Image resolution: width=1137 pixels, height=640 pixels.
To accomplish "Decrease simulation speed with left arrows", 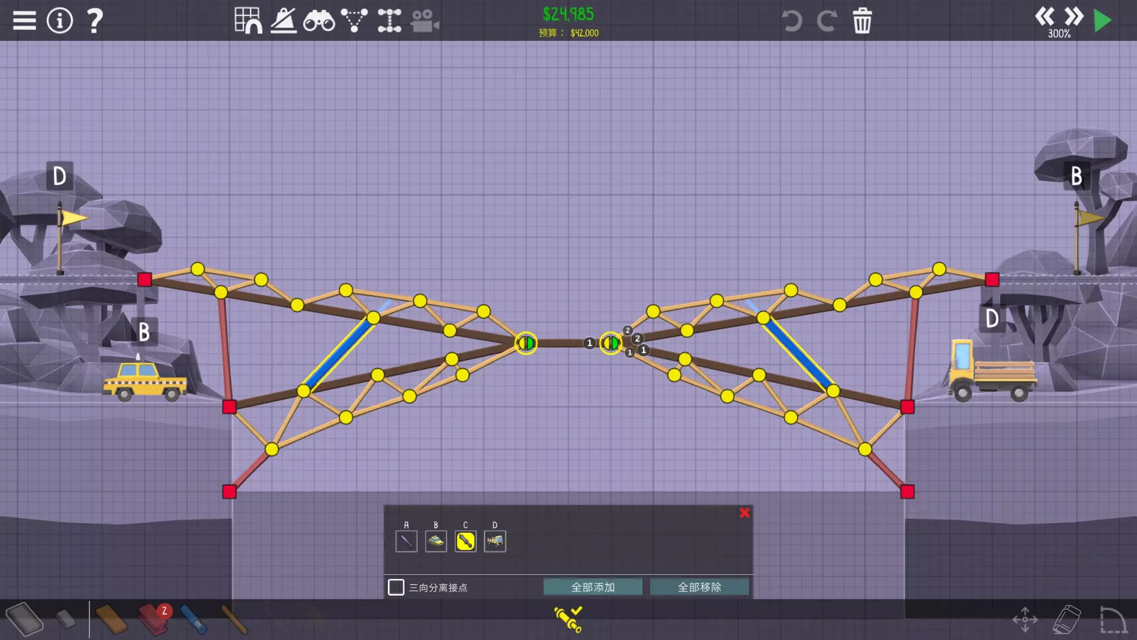I will point(1045,17).
